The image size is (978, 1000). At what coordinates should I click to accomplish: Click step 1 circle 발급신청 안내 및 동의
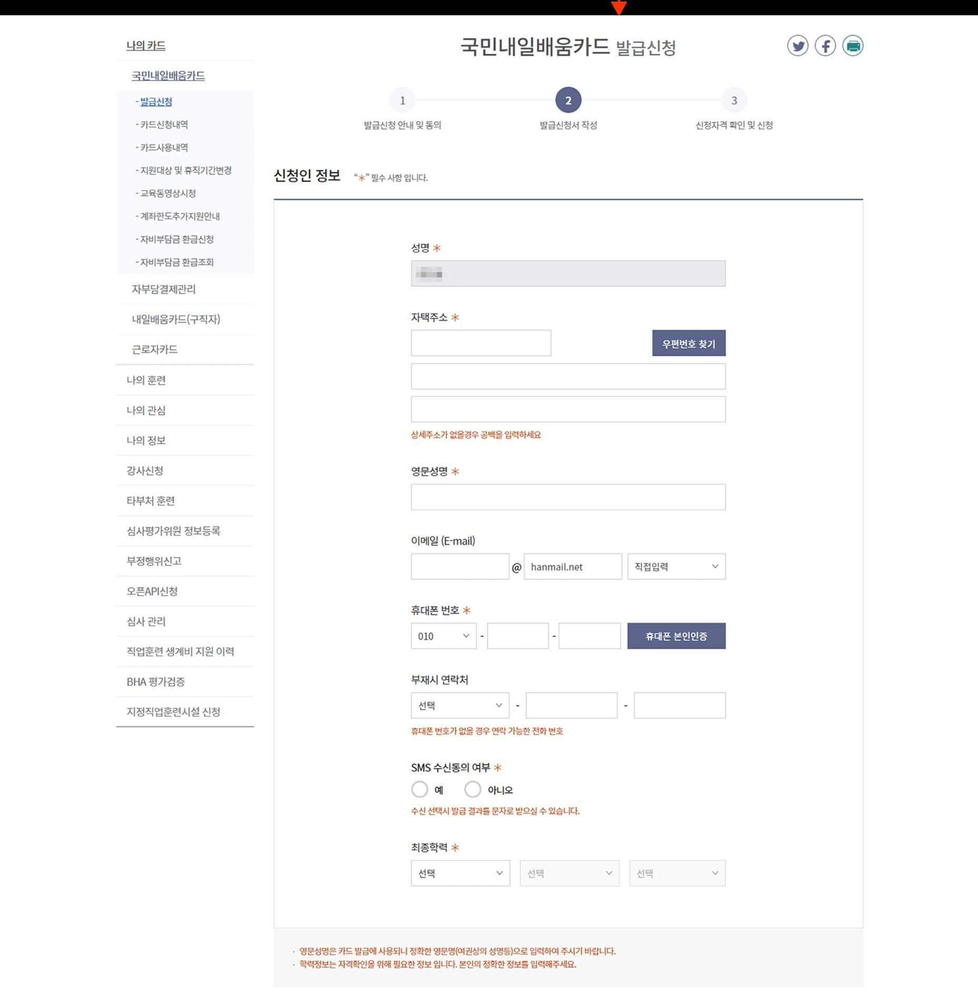coord(403,101)
